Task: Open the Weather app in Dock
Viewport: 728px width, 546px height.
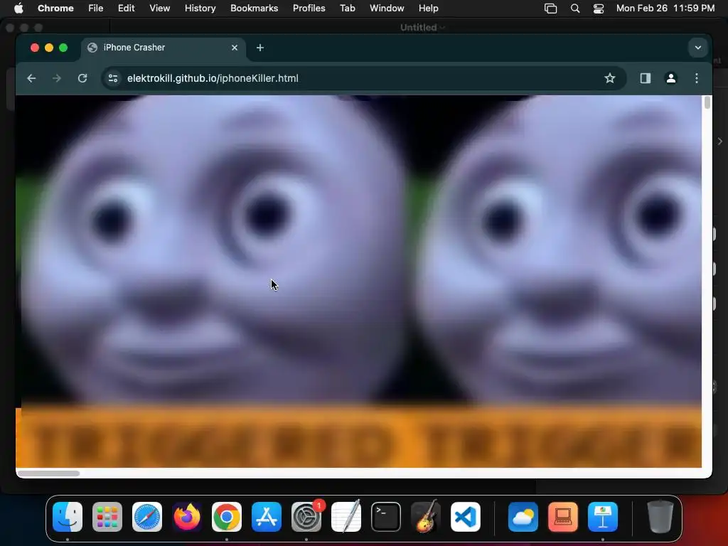Action: coord(523,517)
